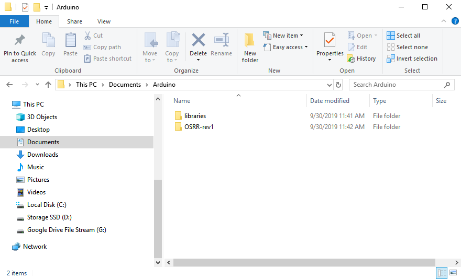This screenshot has height=279, width=461.
Task: Open Desktop in navigation pane
Action: (x=33, y=130)
